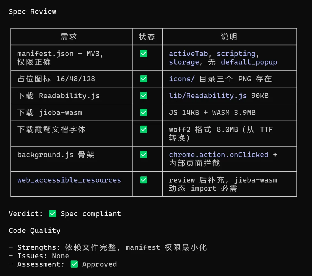
Task: Click the checkmark for 下载霞鹜文楷字体
Action: 144,129
